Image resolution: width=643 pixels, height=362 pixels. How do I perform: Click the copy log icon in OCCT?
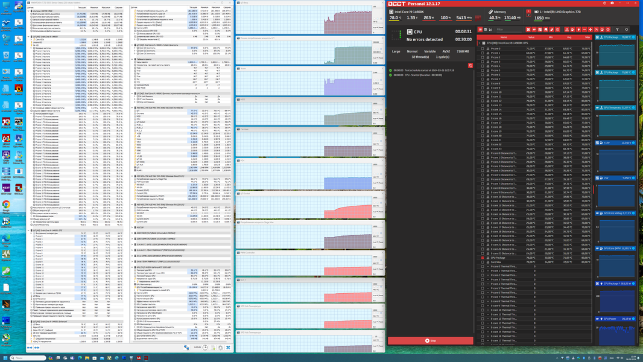[470, 66]
